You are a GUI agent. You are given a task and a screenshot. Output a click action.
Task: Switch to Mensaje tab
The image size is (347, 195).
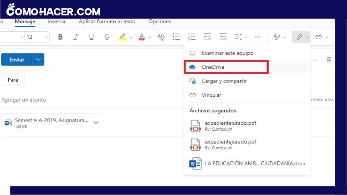point(25,22)
